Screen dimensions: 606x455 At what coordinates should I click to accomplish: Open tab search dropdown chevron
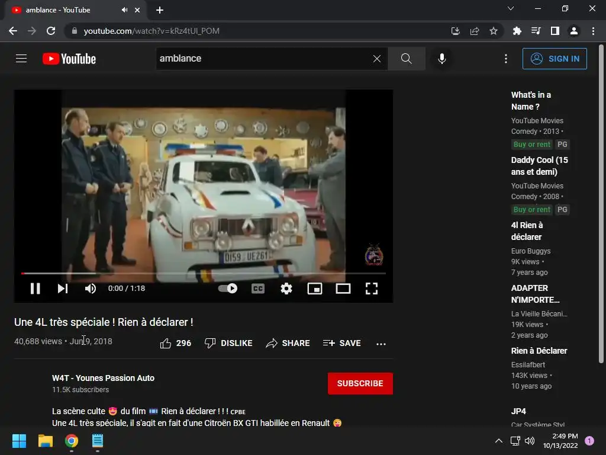[511, 8]
